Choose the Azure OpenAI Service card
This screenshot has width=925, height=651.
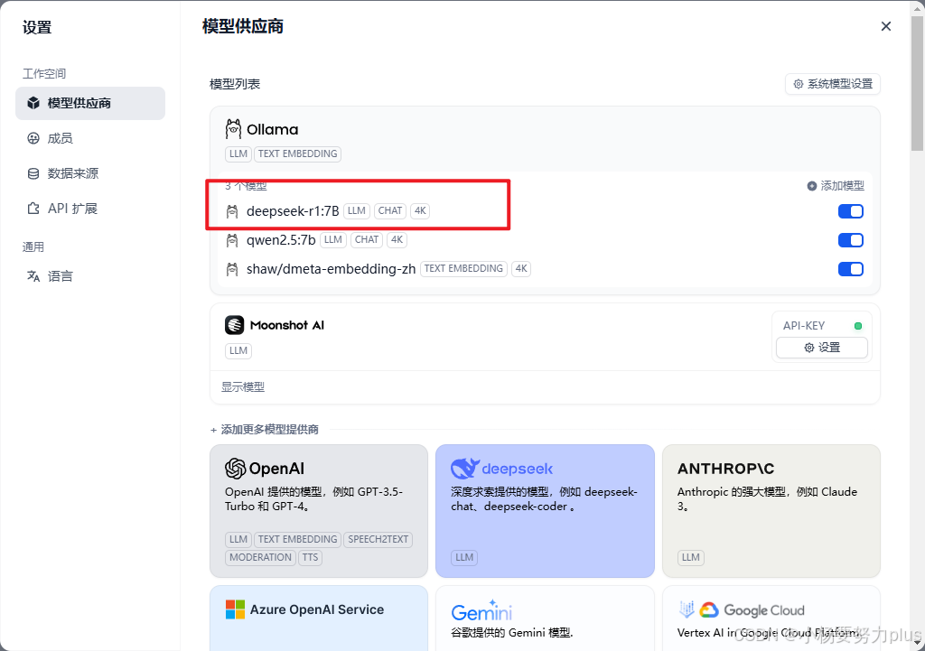[319, 618]
